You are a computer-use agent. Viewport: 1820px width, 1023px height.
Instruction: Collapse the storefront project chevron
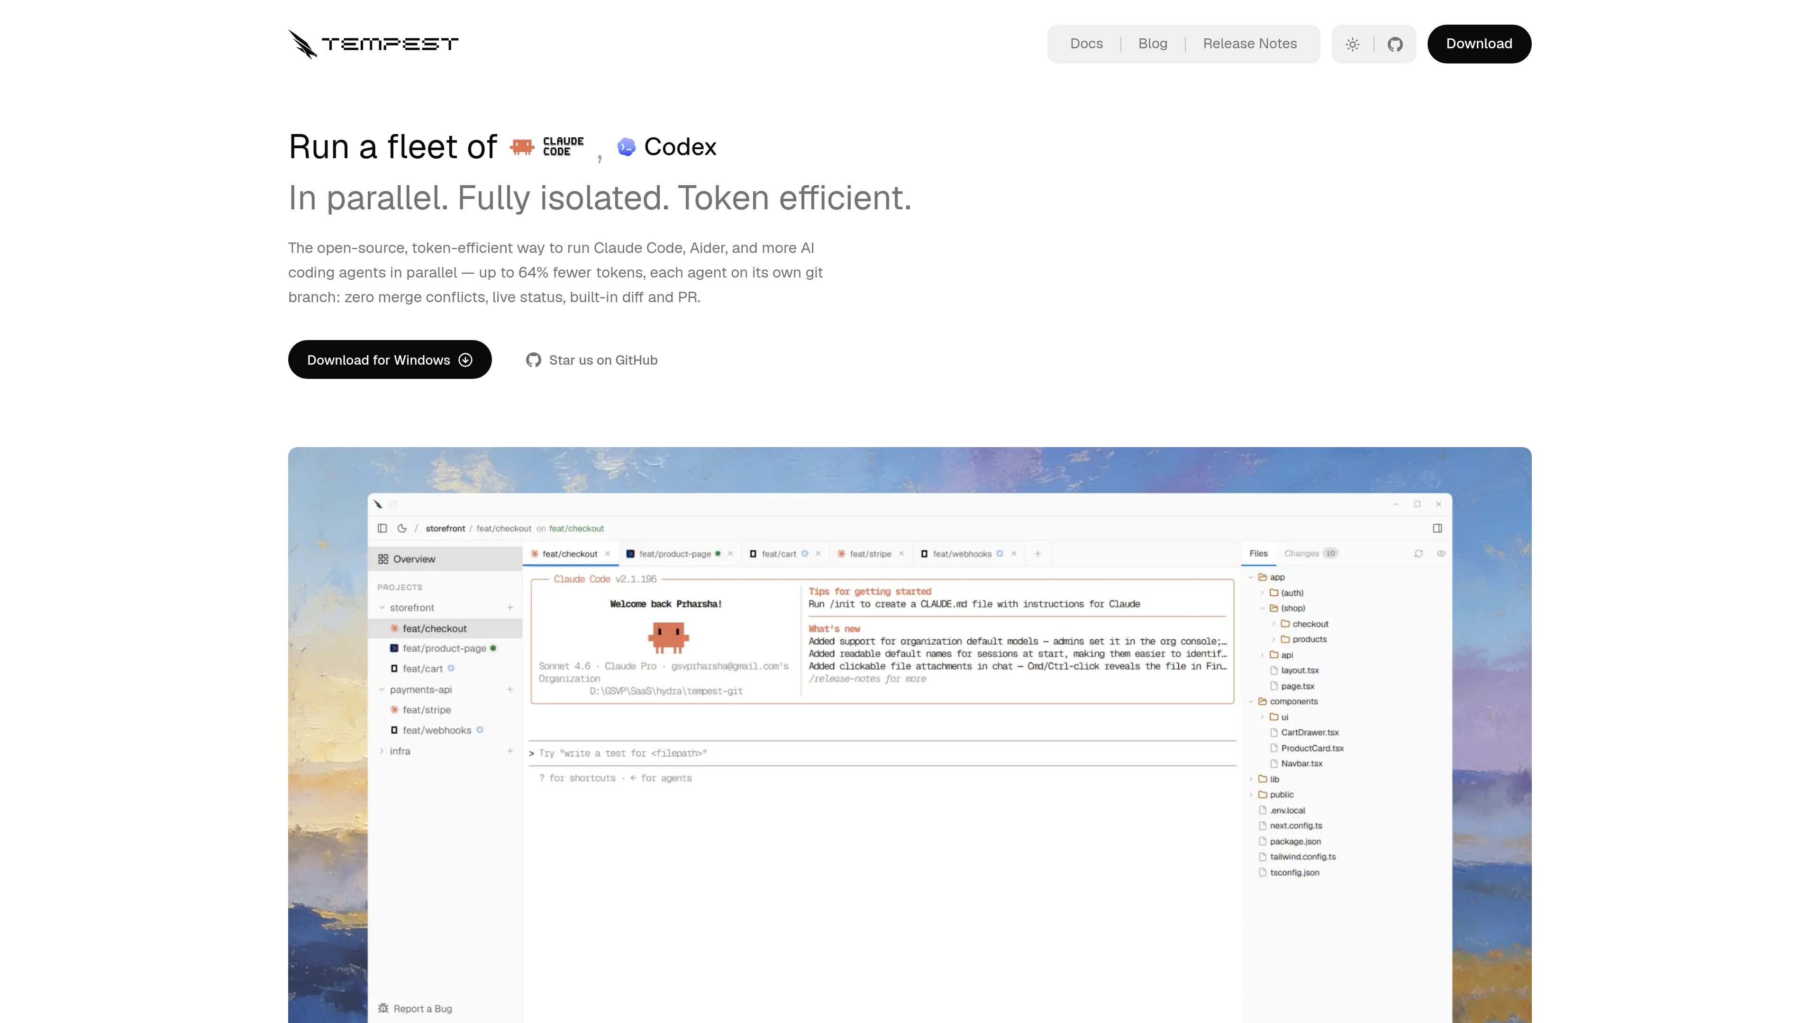[x=382, y=608]
